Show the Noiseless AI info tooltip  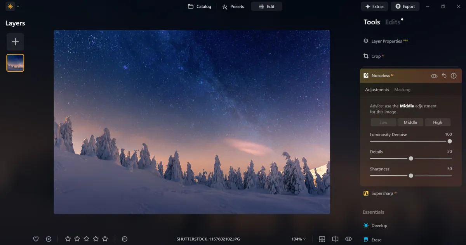pos(453,76)
